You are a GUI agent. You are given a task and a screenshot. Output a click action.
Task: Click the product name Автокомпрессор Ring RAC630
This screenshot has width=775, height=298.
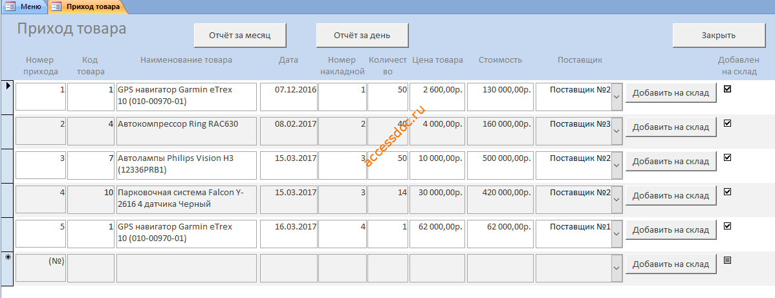click(x=186, y=131)
